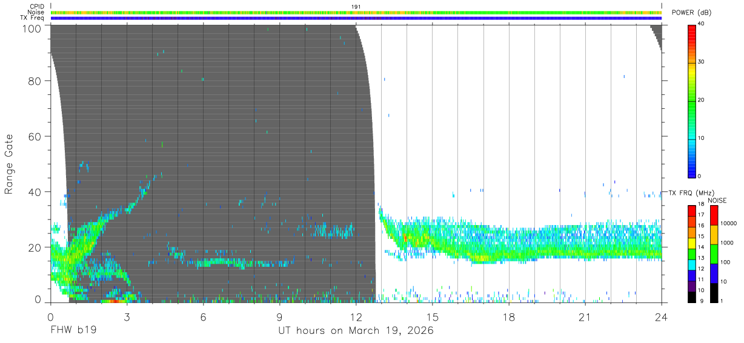
Task: Click the "24" tick on the UT hours axis
Action: tap(662, 318)
